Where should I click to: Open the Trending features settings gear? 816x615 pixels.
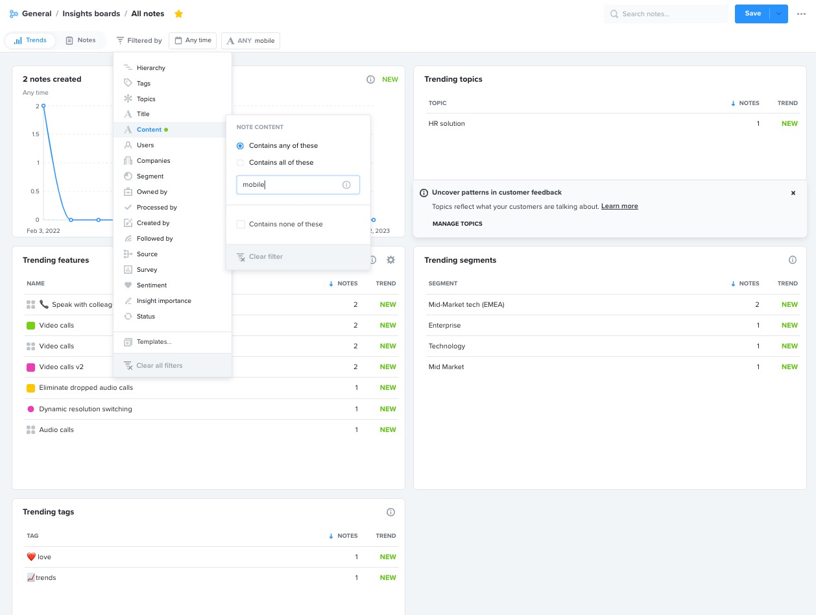[390, 259]
